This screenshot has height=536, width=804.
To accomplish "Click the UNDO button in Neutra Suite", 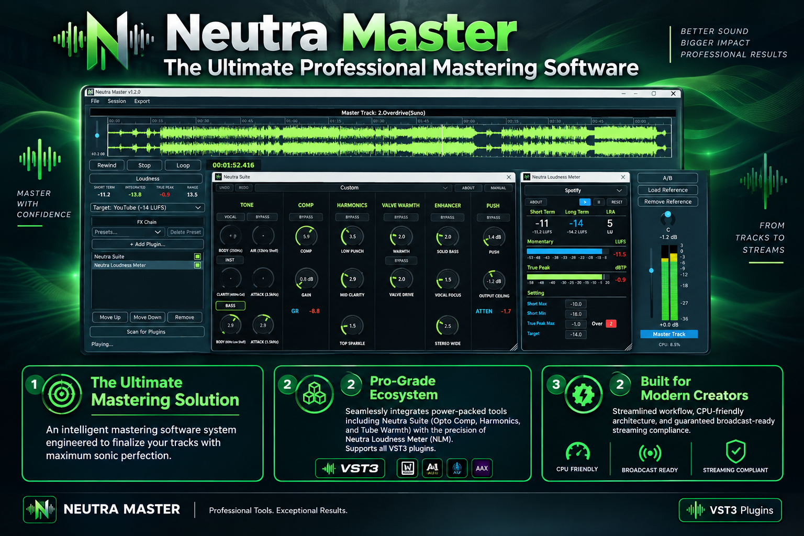I will [225, 187].
